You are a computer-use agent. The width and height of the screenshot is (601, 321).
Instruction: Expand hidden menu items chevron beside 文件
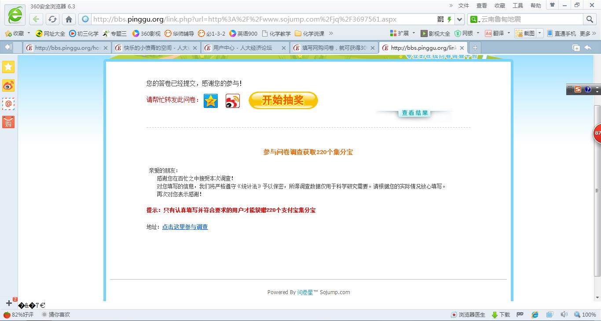pyautogui.click(x=451, y=5)
